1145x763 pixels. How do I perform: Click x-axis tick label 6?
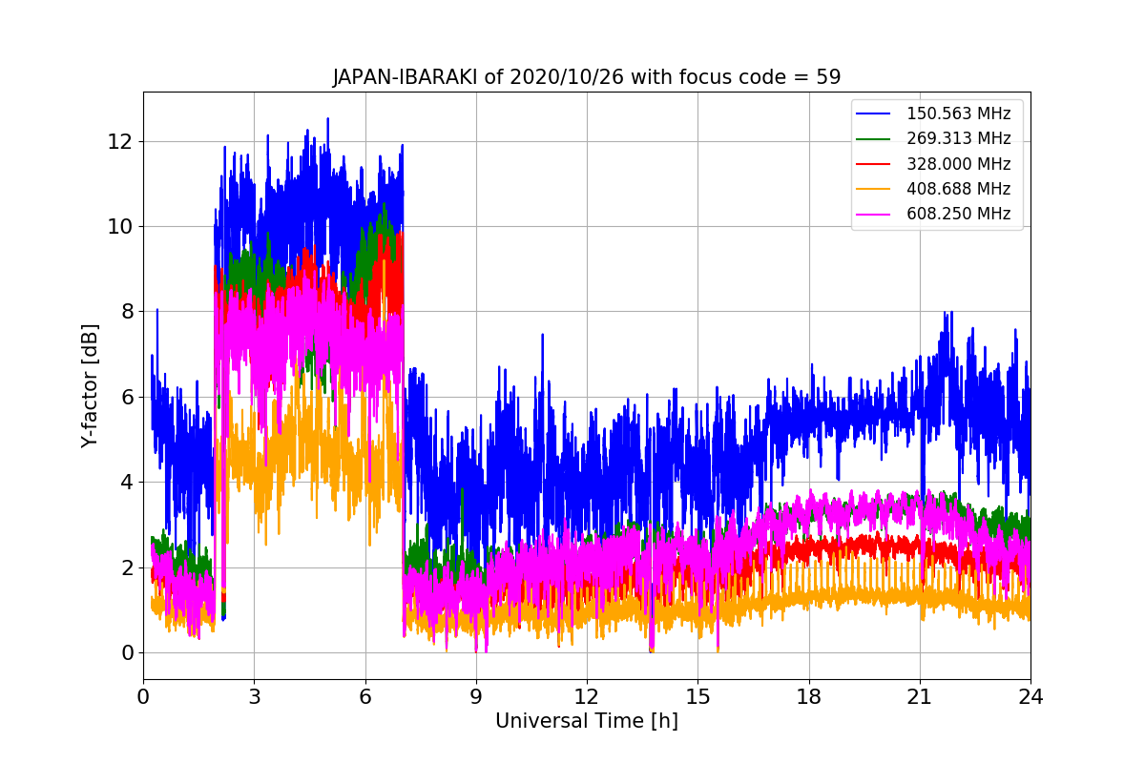(x=364, y=697)
